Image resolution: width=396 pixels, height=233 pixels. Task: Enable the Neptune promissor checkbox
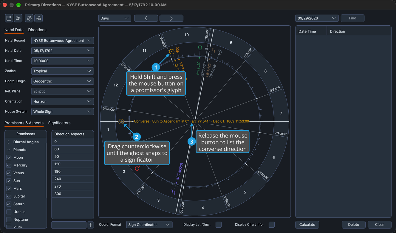point(9,220)
